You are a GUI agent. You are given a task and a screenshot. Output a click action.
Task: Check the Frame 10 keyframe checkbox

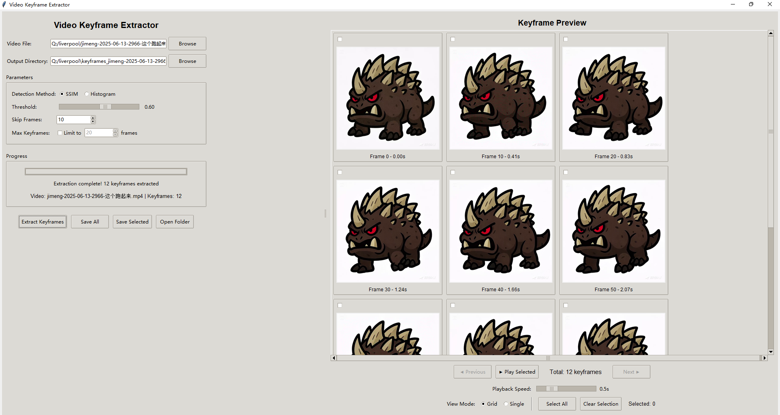pyautogui.click(x=453, y=39)
